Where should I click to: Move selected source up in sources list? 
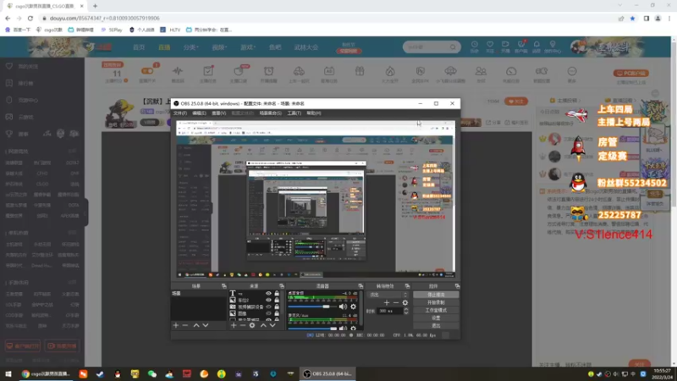coord(263,325)
